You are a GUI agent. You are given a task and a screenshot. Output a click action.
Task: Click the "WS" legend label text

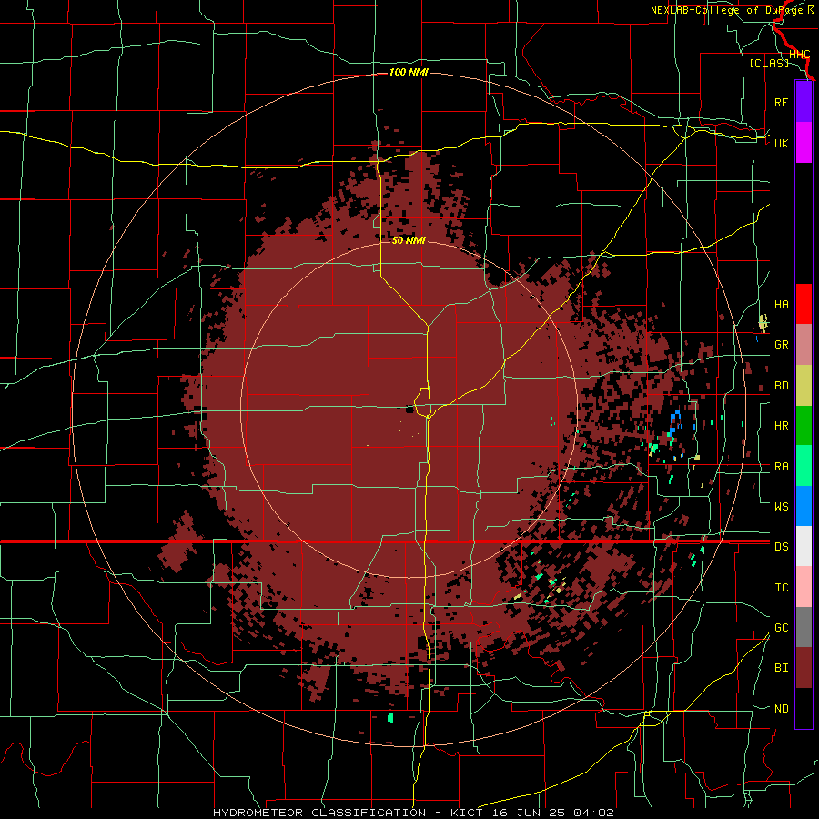coord(781,506)
